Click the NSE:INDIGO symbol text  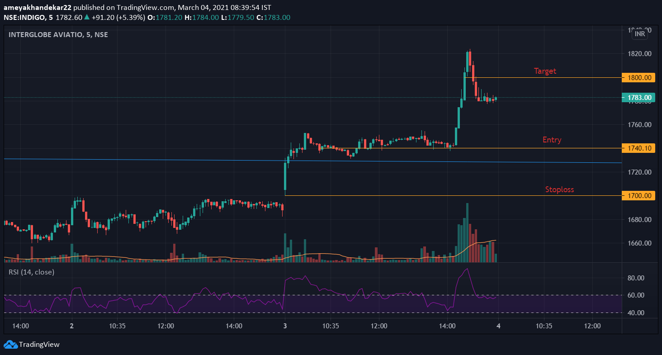24,18
